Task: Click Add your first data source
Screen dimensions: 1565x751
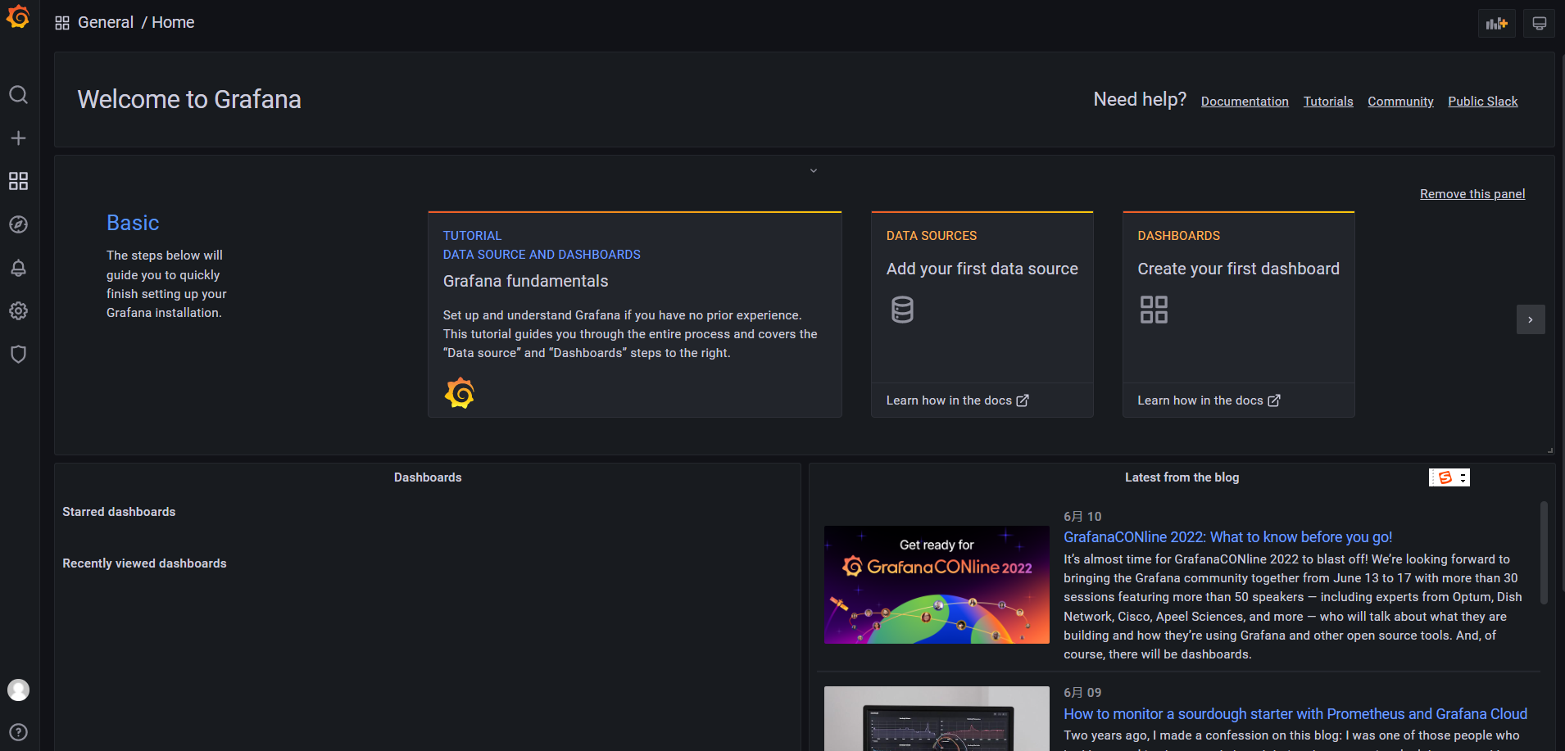Action: (x=982, y=269)
